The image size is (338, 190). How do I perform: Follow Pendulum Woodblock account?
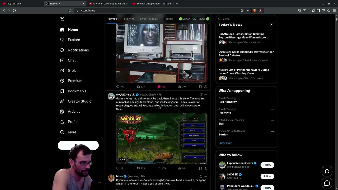point(267,188)
